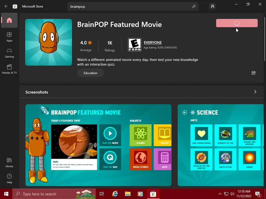Share this app with share icon

click(254, 73)
